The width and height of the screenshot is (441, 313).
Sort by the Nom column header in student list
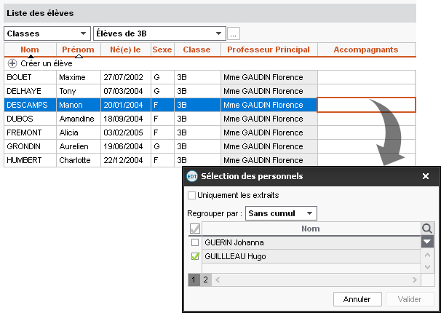[30, 49]
